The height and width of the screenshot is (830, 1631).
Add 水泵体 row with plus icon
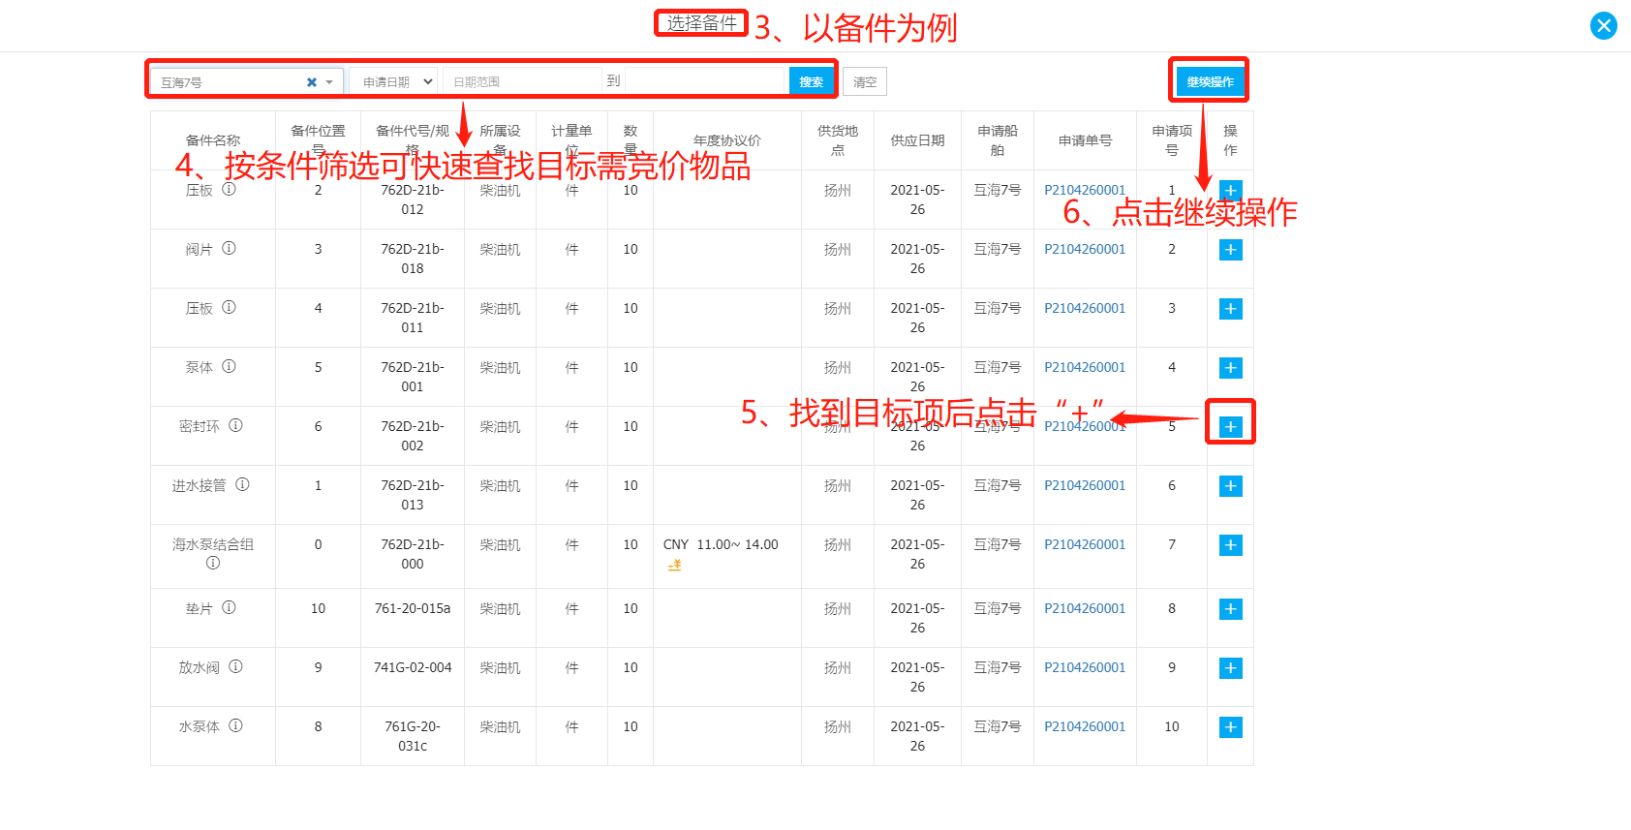click(1230, 727)
